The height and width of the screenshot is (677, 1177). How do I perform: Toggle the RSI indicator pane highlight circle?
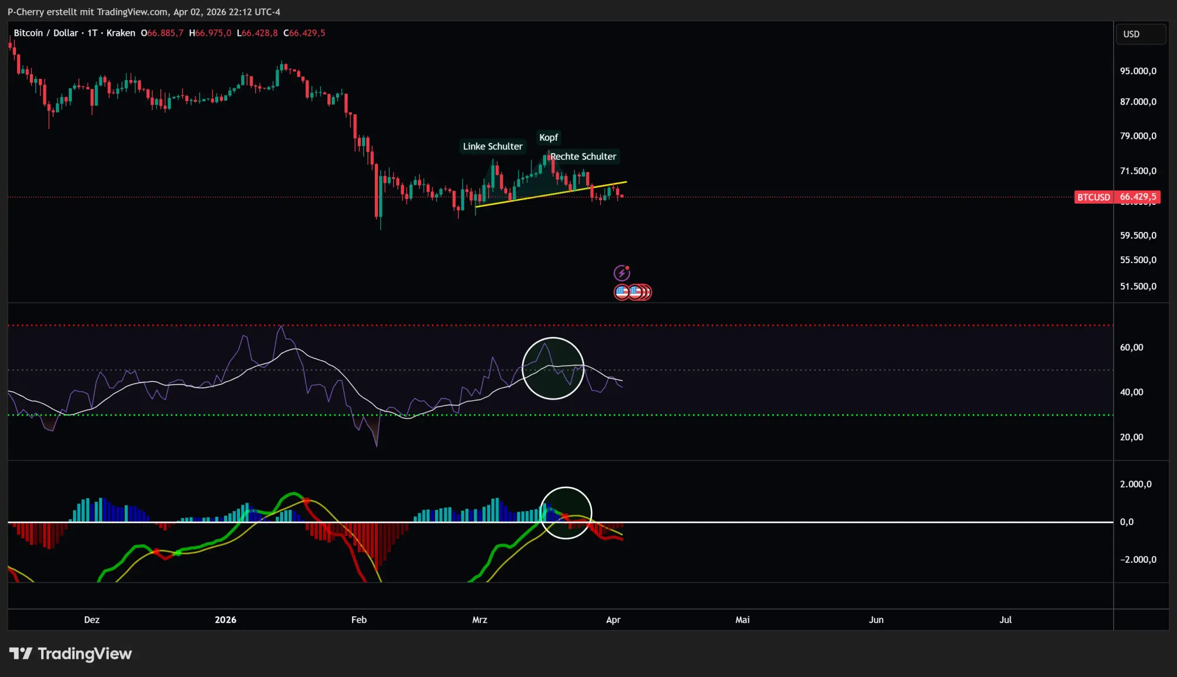553,367
